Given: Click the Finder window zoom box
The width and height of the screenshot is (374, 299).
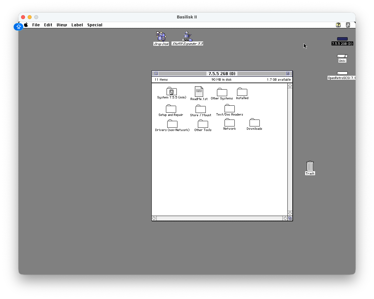Looking at the screenshot, I should (x=288, y=74).
